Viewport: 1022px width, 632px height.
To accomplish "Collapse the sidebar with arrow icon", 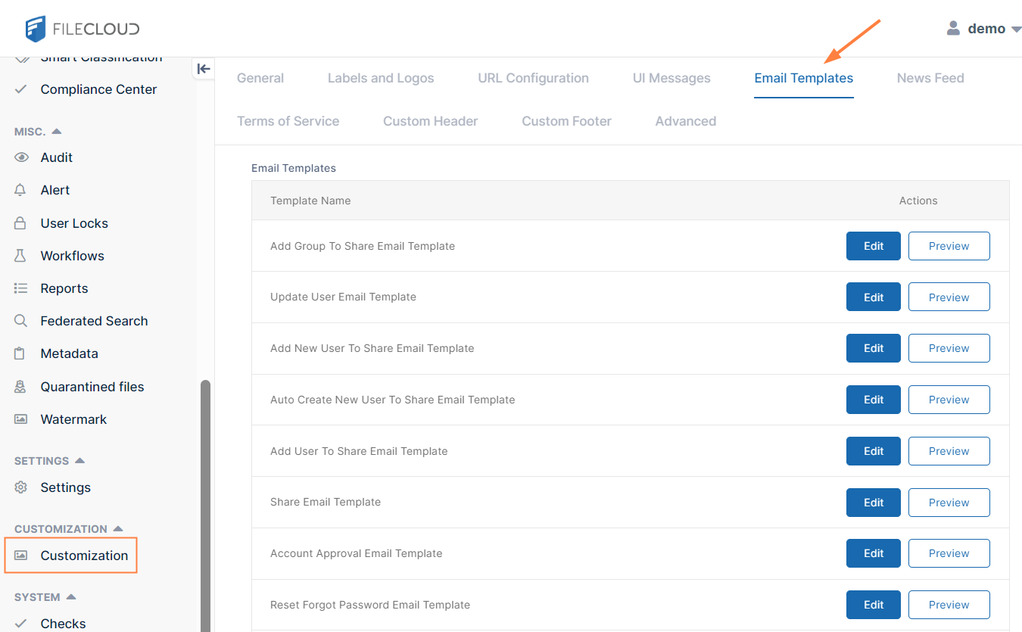I will 204,69.
